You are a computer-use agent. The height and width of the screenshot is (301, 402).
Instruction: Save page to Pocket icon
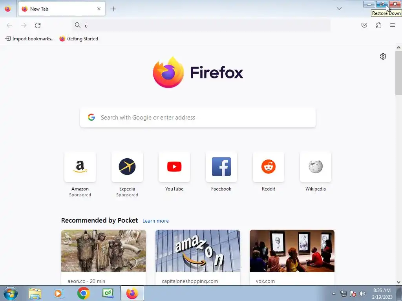(x=364, y=25)
